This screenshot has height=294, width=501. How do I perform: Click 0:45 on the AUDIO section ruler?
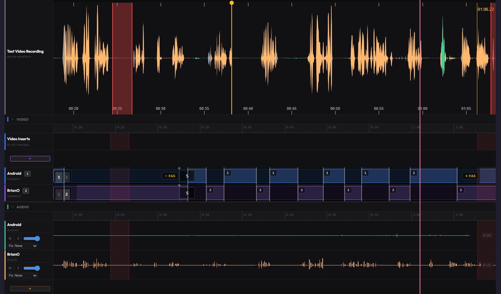(290, 215)
